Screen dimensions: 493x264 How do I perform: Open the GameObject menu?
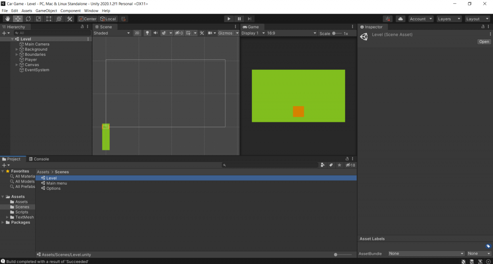tap(46, 11)
